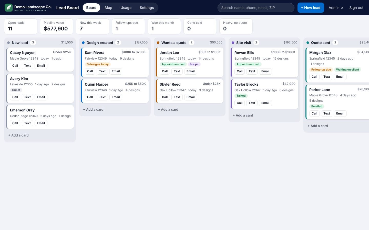Click the purple Site visit status dot

click(233, 43)
